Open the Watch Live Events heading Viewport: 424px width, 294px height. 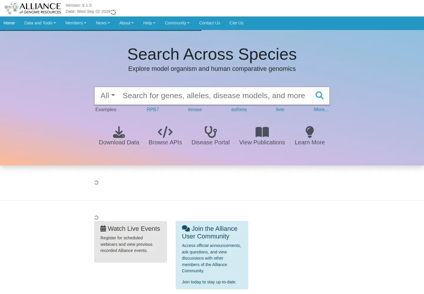click(134, 228)
